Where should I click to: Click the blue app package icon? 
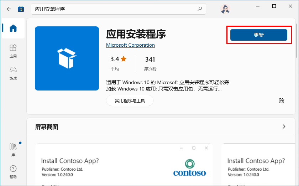click(67, 58)
